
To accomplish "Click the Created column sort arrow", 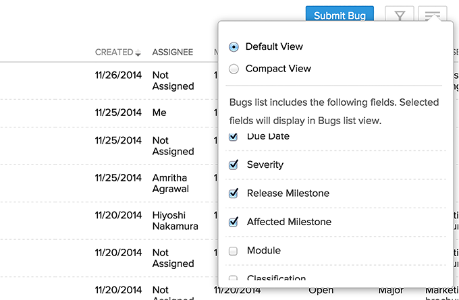I will [x=138, y=53].
